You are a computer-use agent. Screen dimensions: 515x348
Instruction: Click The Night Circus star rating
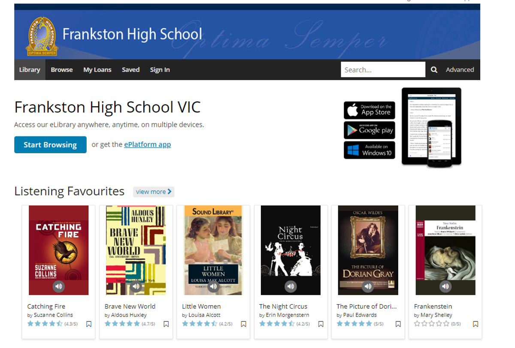tap(277, 324)
